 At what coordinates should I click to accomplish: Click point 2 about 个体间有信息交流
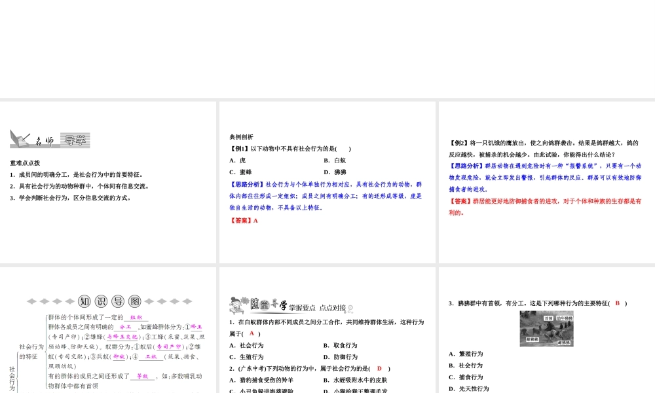80,186
